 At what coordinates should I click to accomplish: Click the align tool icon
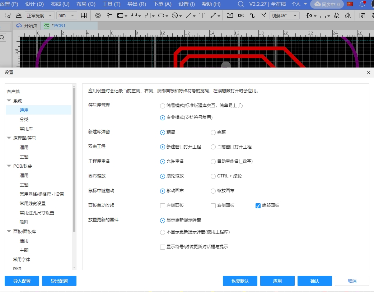coord(309,16)
